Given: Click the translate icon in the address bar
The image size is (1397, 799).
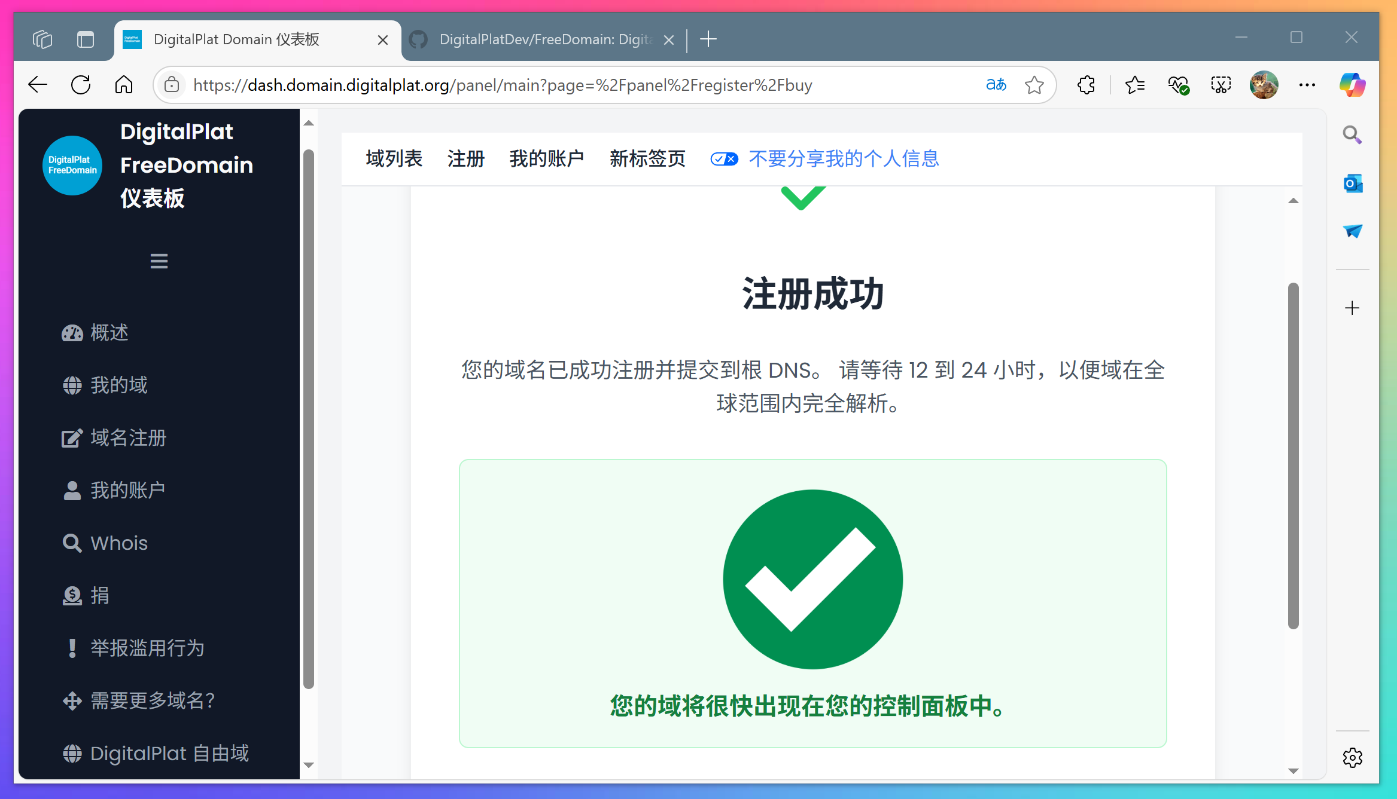Looking at the screenshot, I should point(996,85).
